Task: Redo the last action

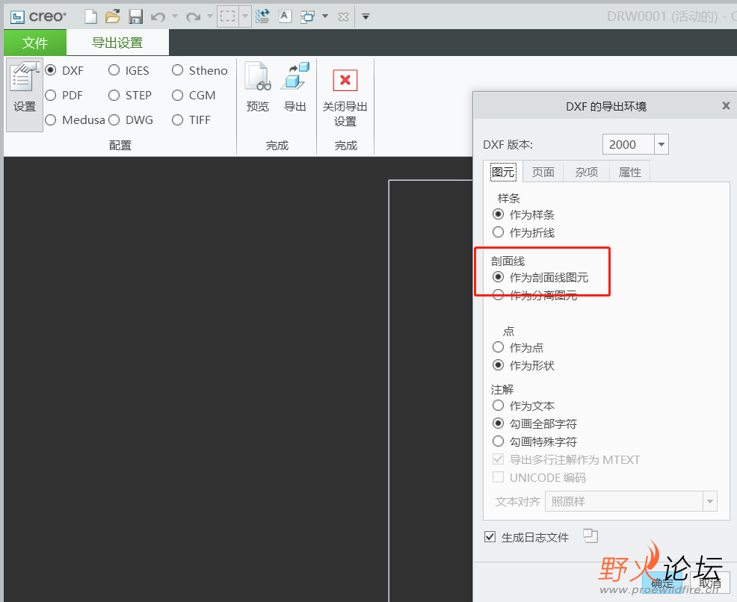Action: pos(193,17)
